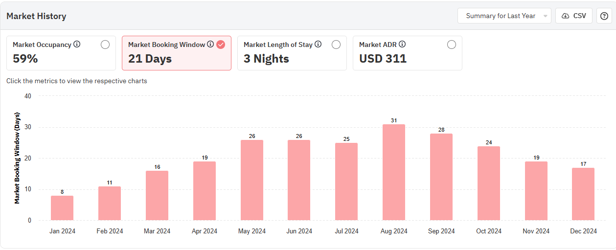This screenshot has height=250, width=616.
Task: Click the cloud download icon for CSV
Action: pos(566,16)
